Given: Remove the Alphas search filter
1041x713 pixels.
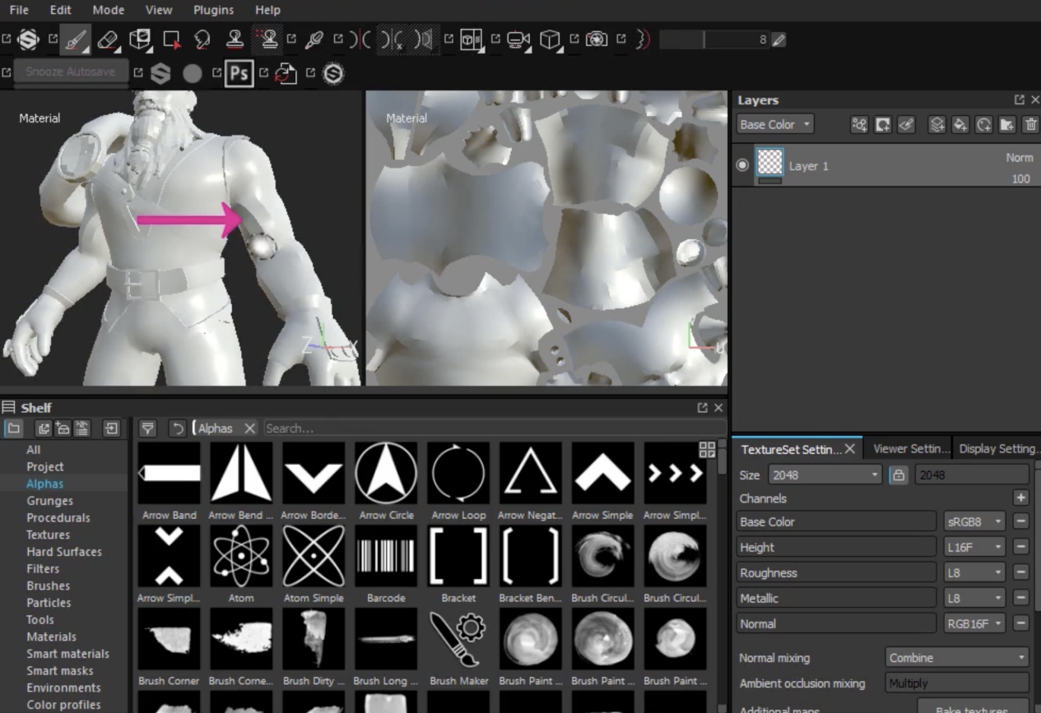Looking at the screenshot, I should coord(249,428).
